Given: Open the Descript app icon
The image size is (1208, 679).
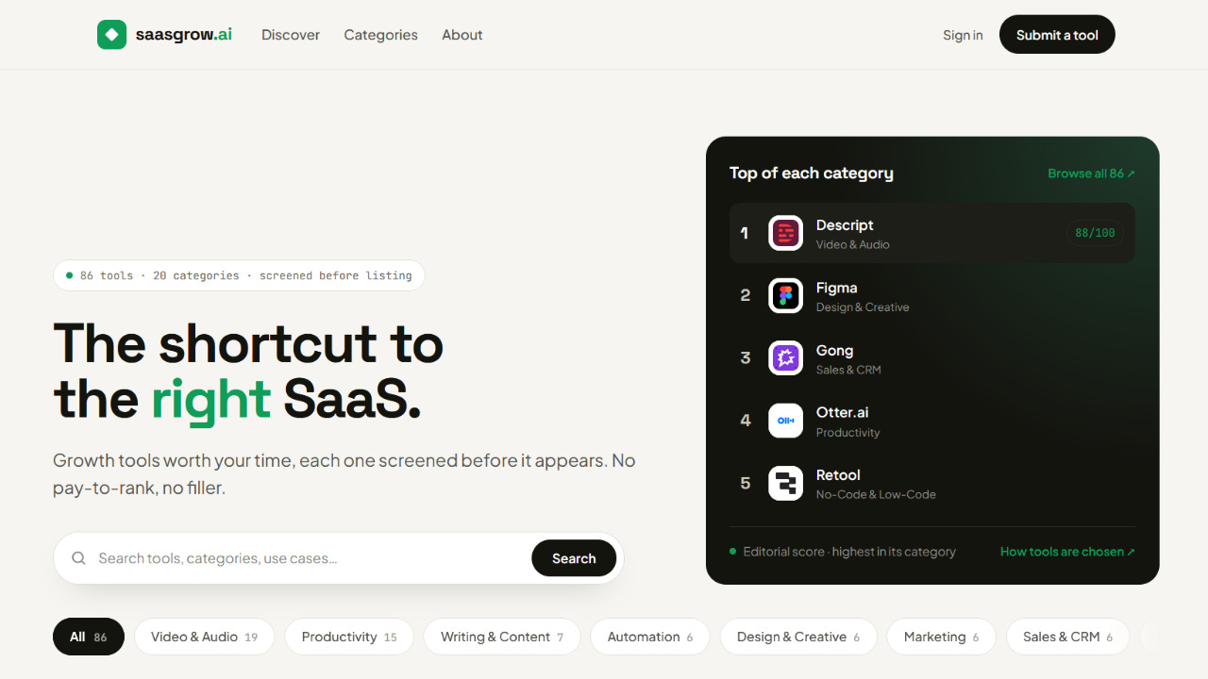Looking at the screenshot, I should (x=785, y=233).
